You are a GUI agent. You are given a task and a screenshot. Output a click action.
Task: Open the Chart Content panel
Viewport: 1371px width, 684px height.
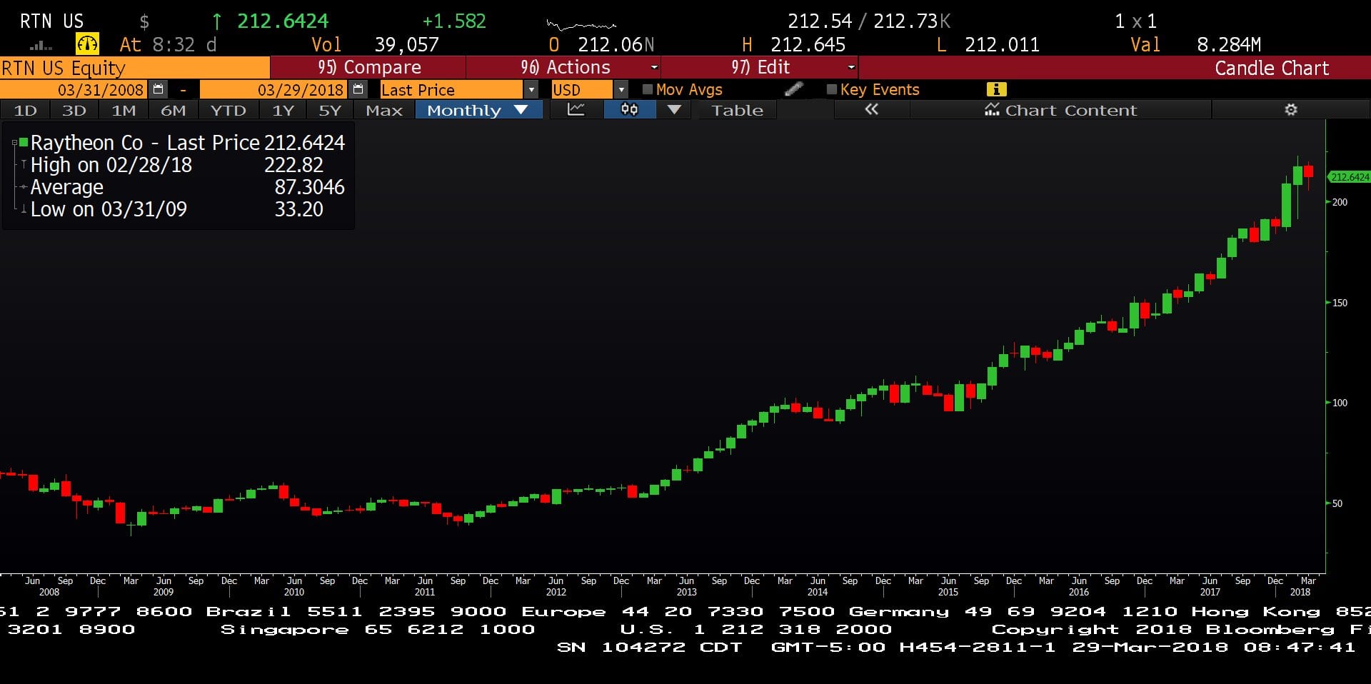[x=1061, y=110]
